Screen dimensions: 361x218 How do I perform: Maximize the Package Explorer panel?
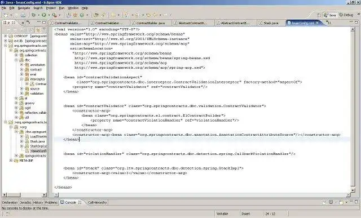pyautogui.click(x=44, y=23)
